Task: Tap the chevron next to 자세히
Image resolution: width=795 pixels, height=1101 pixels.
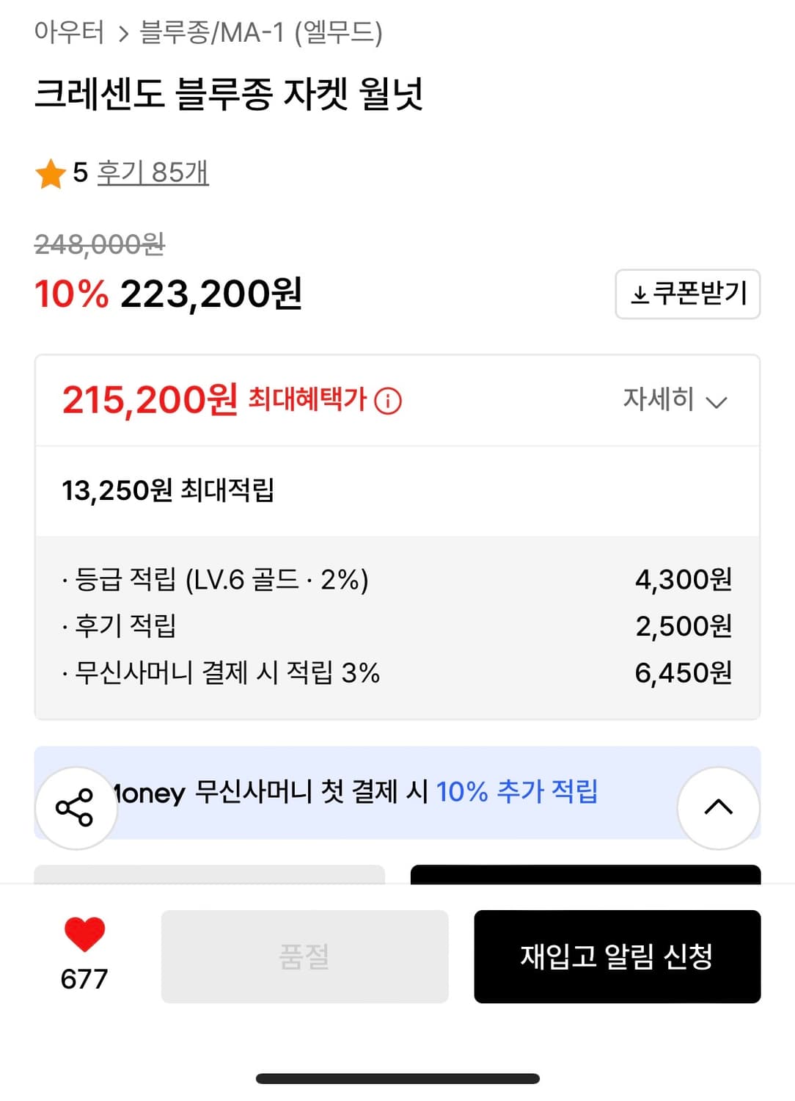Action: 716,401
